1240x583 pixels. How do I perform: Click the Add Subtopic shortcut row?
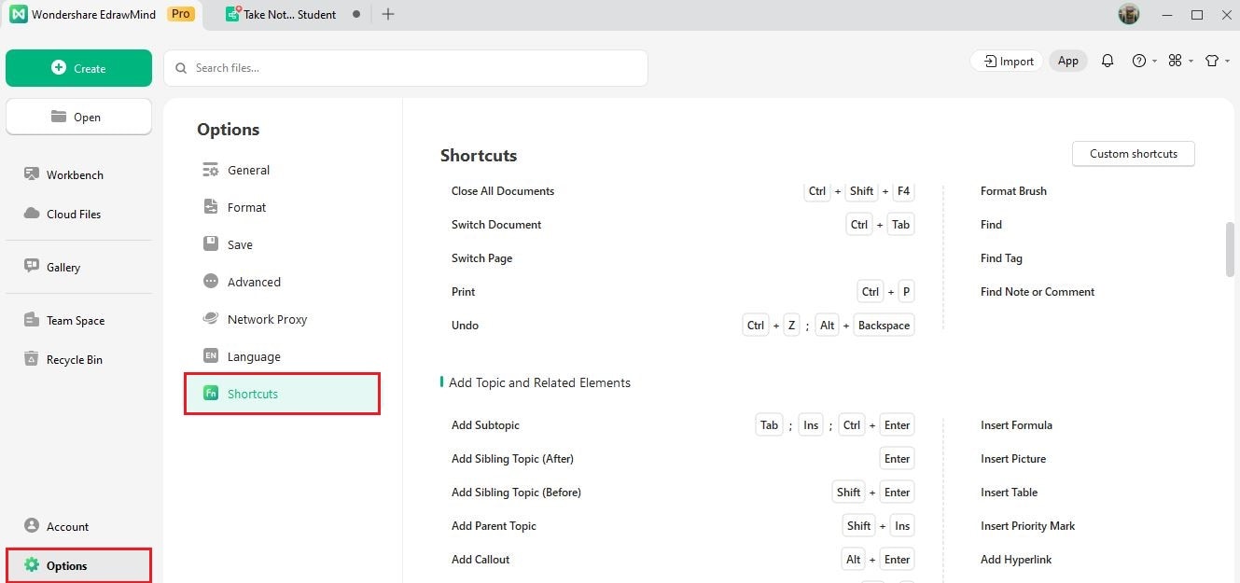(683, 425)
